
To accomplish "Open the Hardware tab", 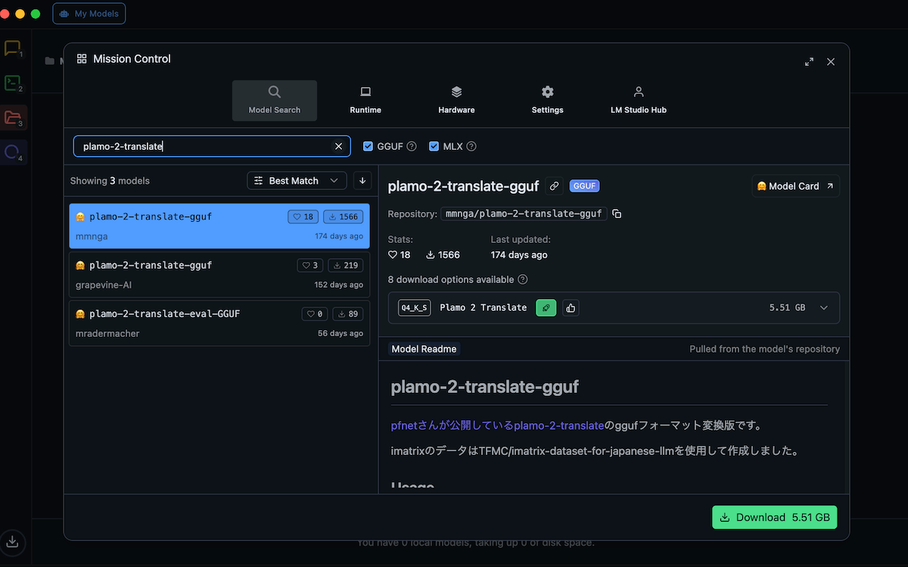I will (456, 100).
